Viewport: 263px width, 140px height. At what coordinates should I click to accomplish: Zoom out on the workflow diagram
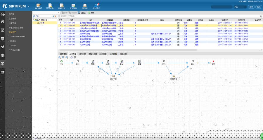63,57
